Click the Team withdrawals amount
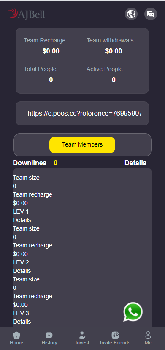This screenshot has height=350, width=165. pos(114,51)
